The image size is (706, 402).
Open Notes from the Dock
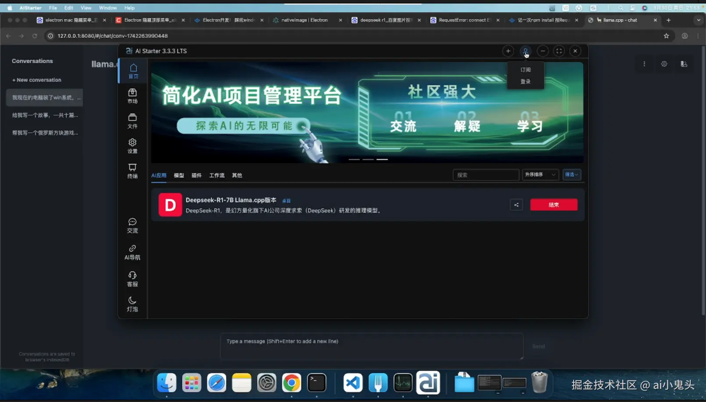(x=241, y=383)
